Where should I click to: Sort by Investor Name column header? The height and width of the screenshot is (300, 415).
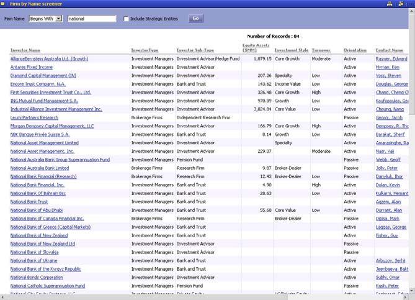coord(25,50)
